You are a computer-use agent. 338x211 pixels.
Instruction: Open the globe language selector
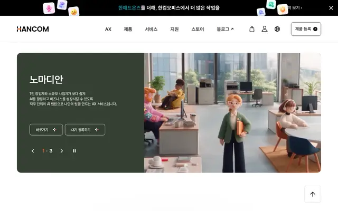click(x=277, y=29)
